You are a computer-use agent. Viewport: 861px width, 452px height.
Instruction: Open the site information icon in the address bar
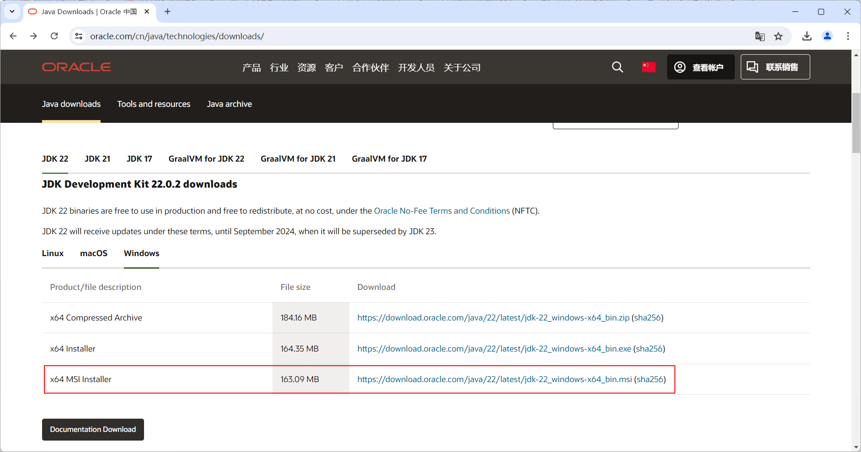(79, 36)
